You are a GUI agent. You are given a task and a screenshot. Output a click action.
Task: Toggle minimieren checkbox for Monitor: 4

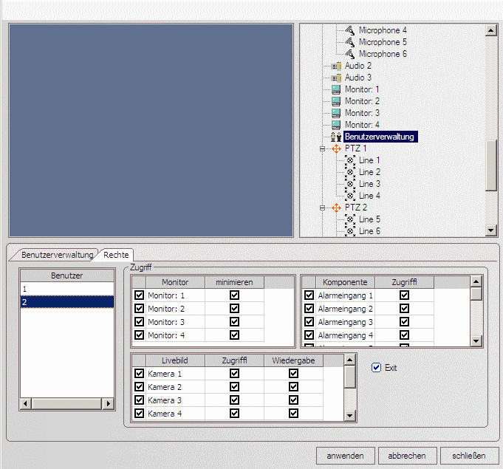tap(234, 335)
